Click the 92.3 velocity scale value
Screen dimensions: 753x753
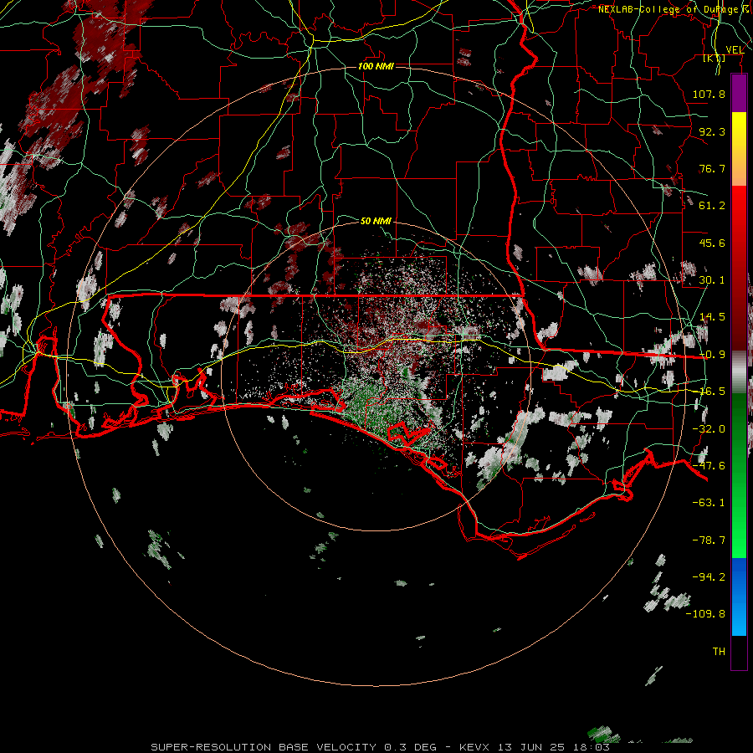point(712,131)
